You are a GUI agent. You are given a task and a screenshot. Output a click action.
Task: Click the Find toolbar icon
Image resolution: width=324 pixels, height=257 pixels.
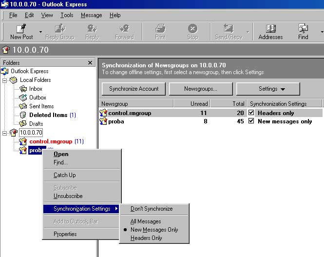pyautogui.click(x=303, y=29)
